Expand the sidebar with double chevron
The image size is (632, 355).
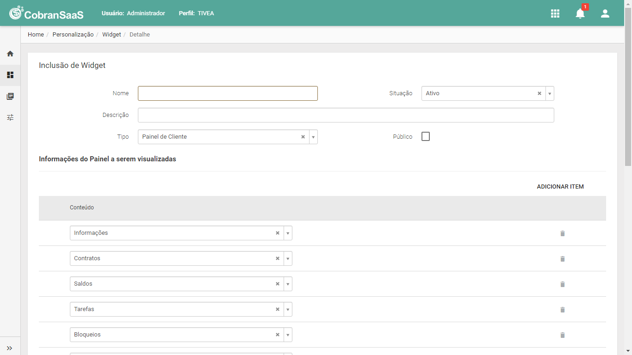point(10,348)
